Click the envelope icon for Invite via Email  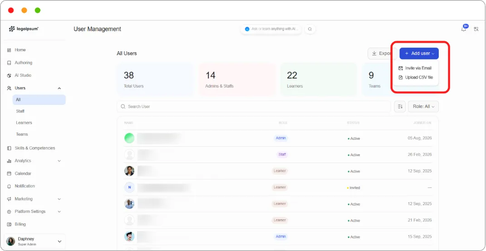coord(400,68)
